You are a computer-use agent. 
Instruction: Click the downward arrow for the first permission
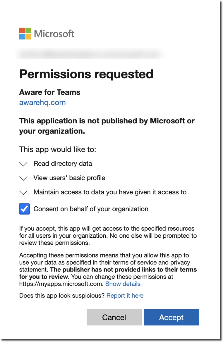(23, 164)
